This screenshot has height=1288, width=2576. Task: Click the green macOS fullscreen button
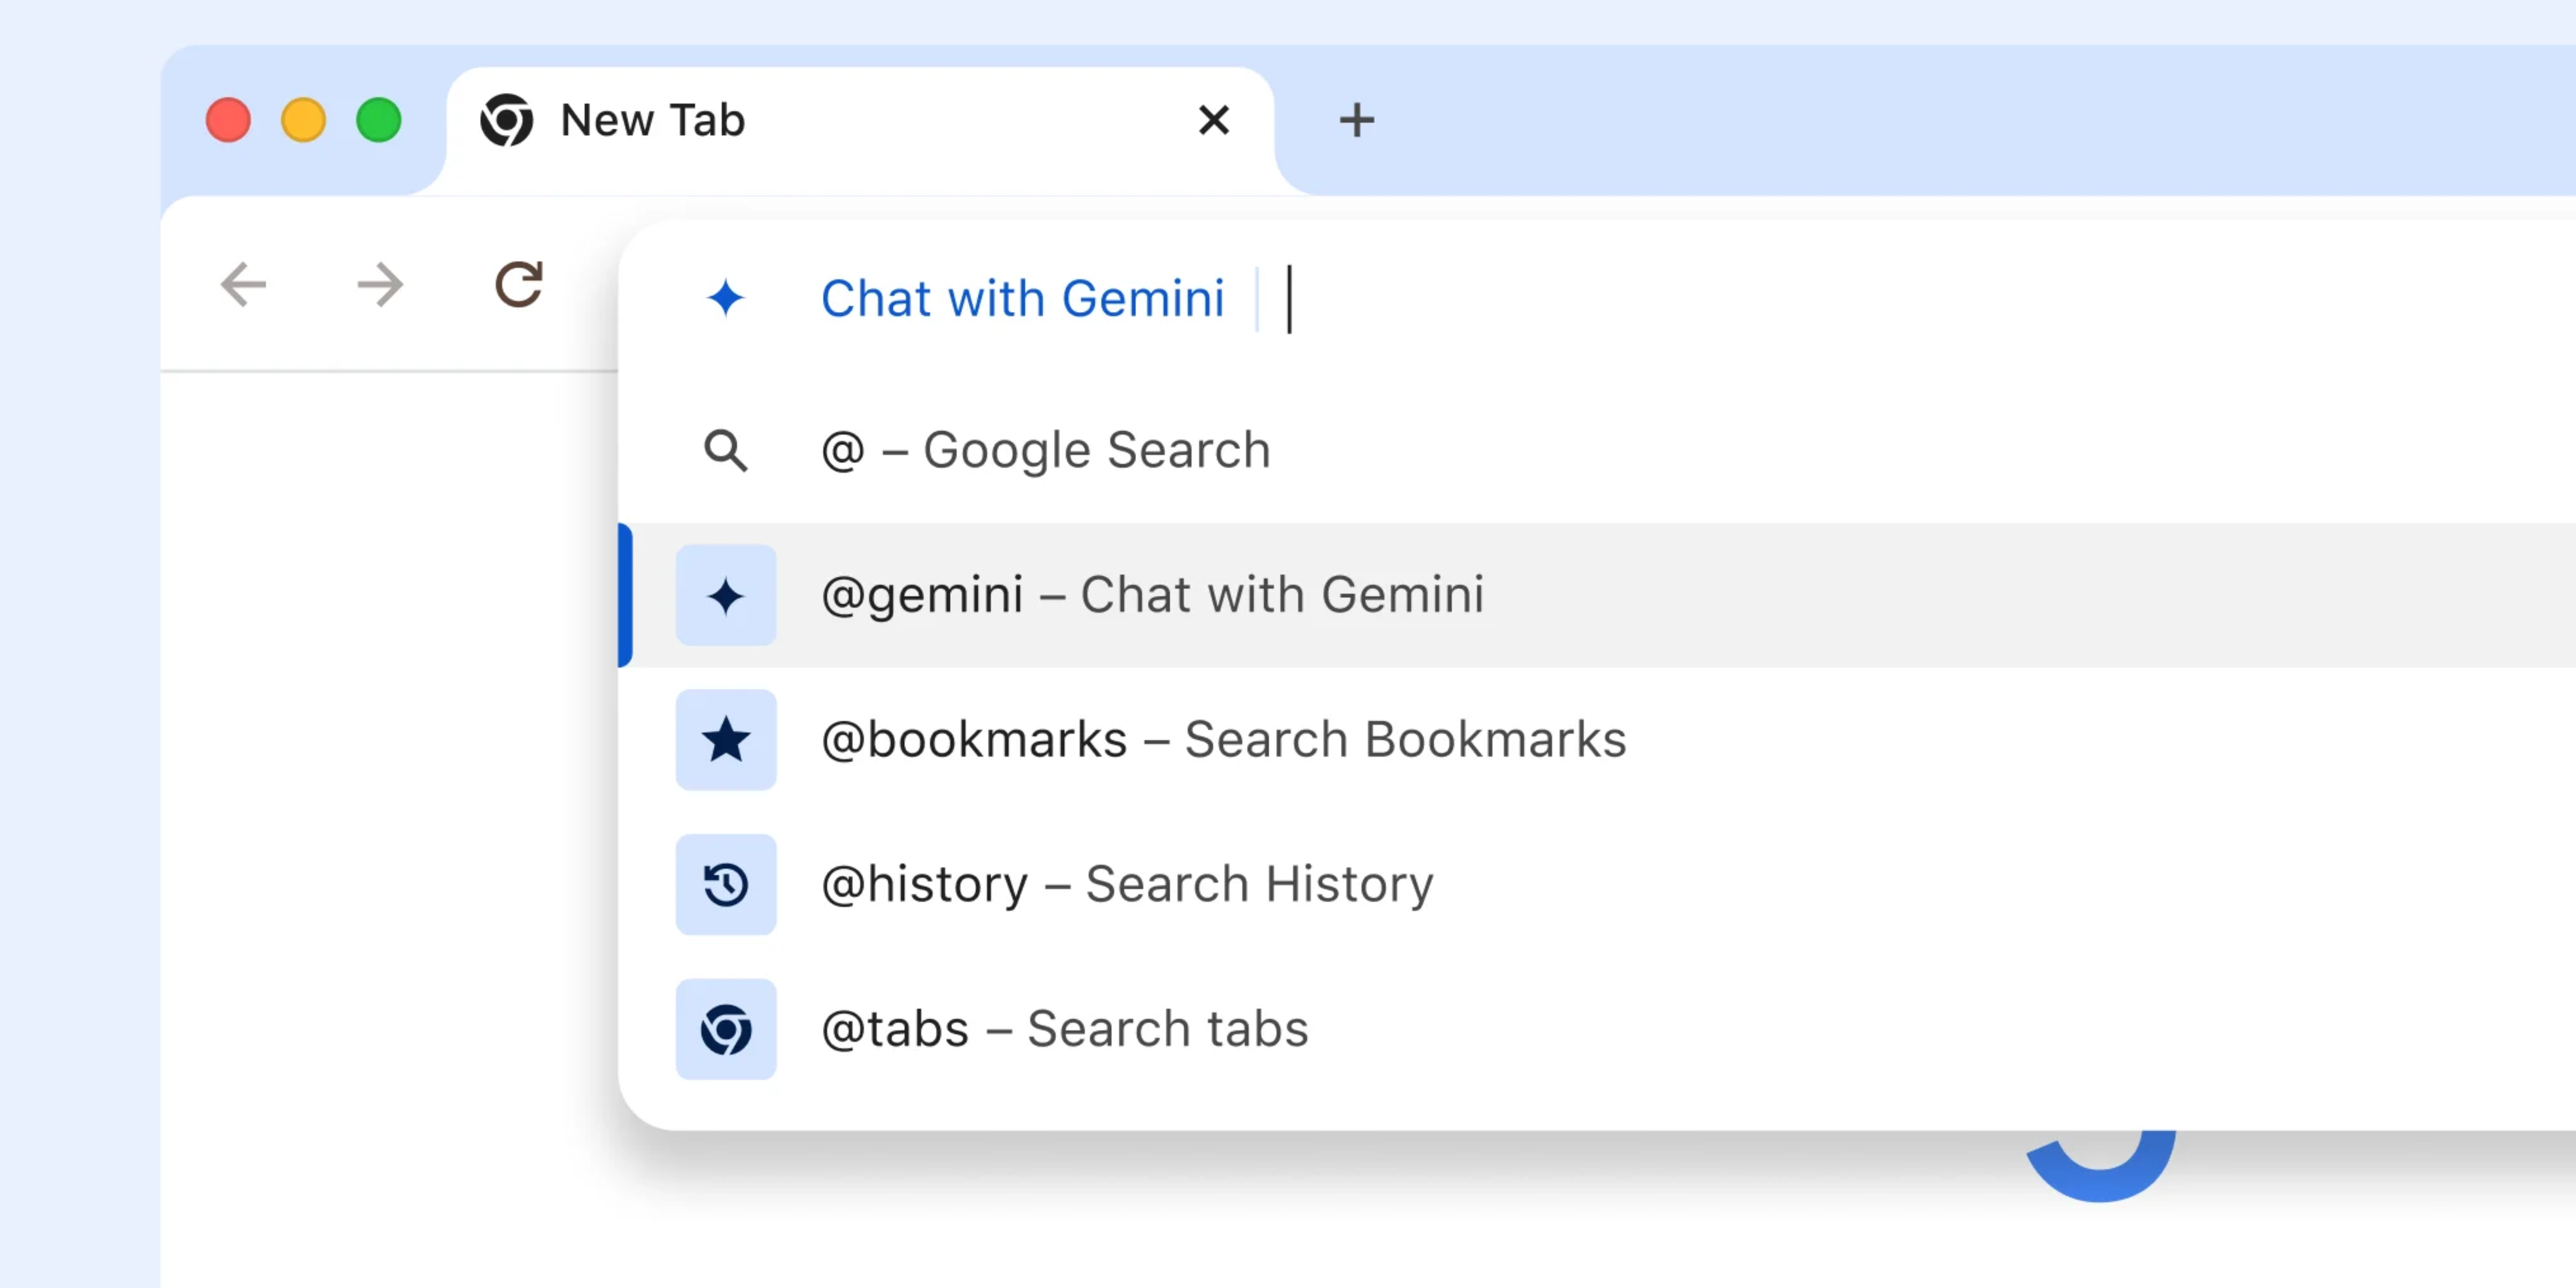click(379, 121)
